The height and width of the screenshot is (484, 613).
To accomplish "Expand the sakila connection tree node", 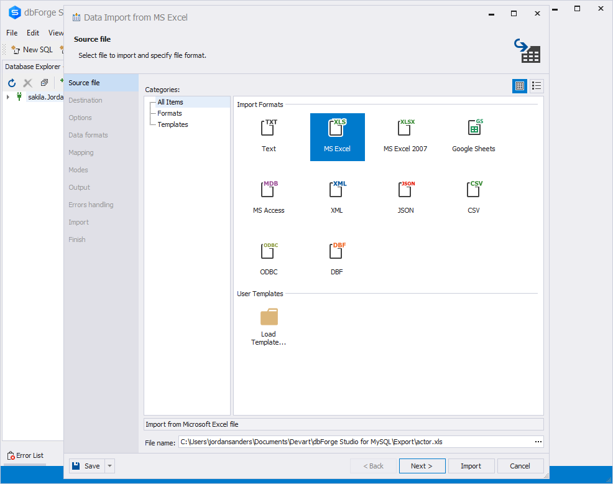I will coord(8,96).
